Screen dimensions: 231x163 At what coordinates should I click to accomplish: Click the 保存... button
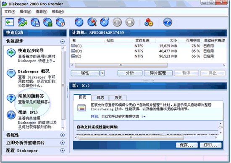[186, 145]
